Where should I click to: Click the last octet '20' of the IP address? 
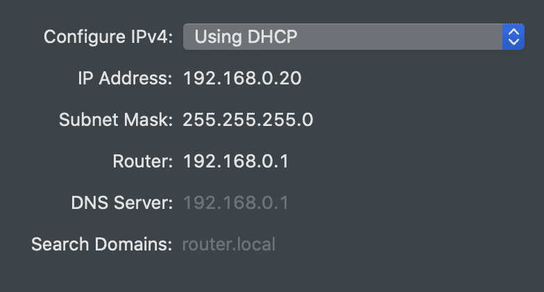click(x=290, y=78)
